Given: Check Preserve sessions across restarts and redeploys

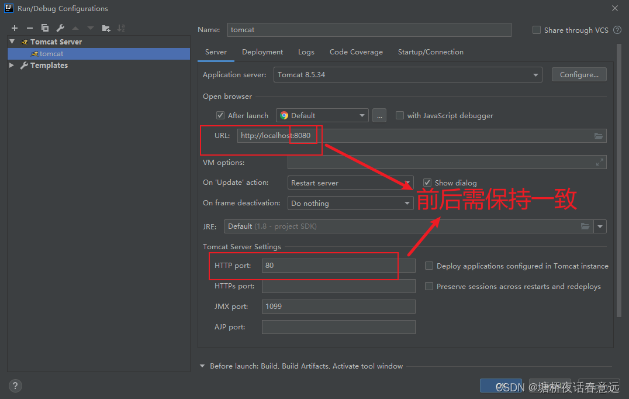Looking at the screenshot, I should 429,286.
